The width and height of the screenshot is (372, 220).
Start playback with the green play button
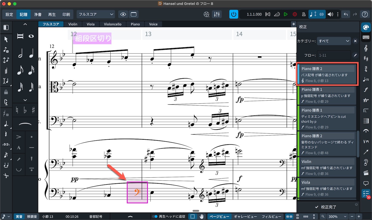coord(286,14)
